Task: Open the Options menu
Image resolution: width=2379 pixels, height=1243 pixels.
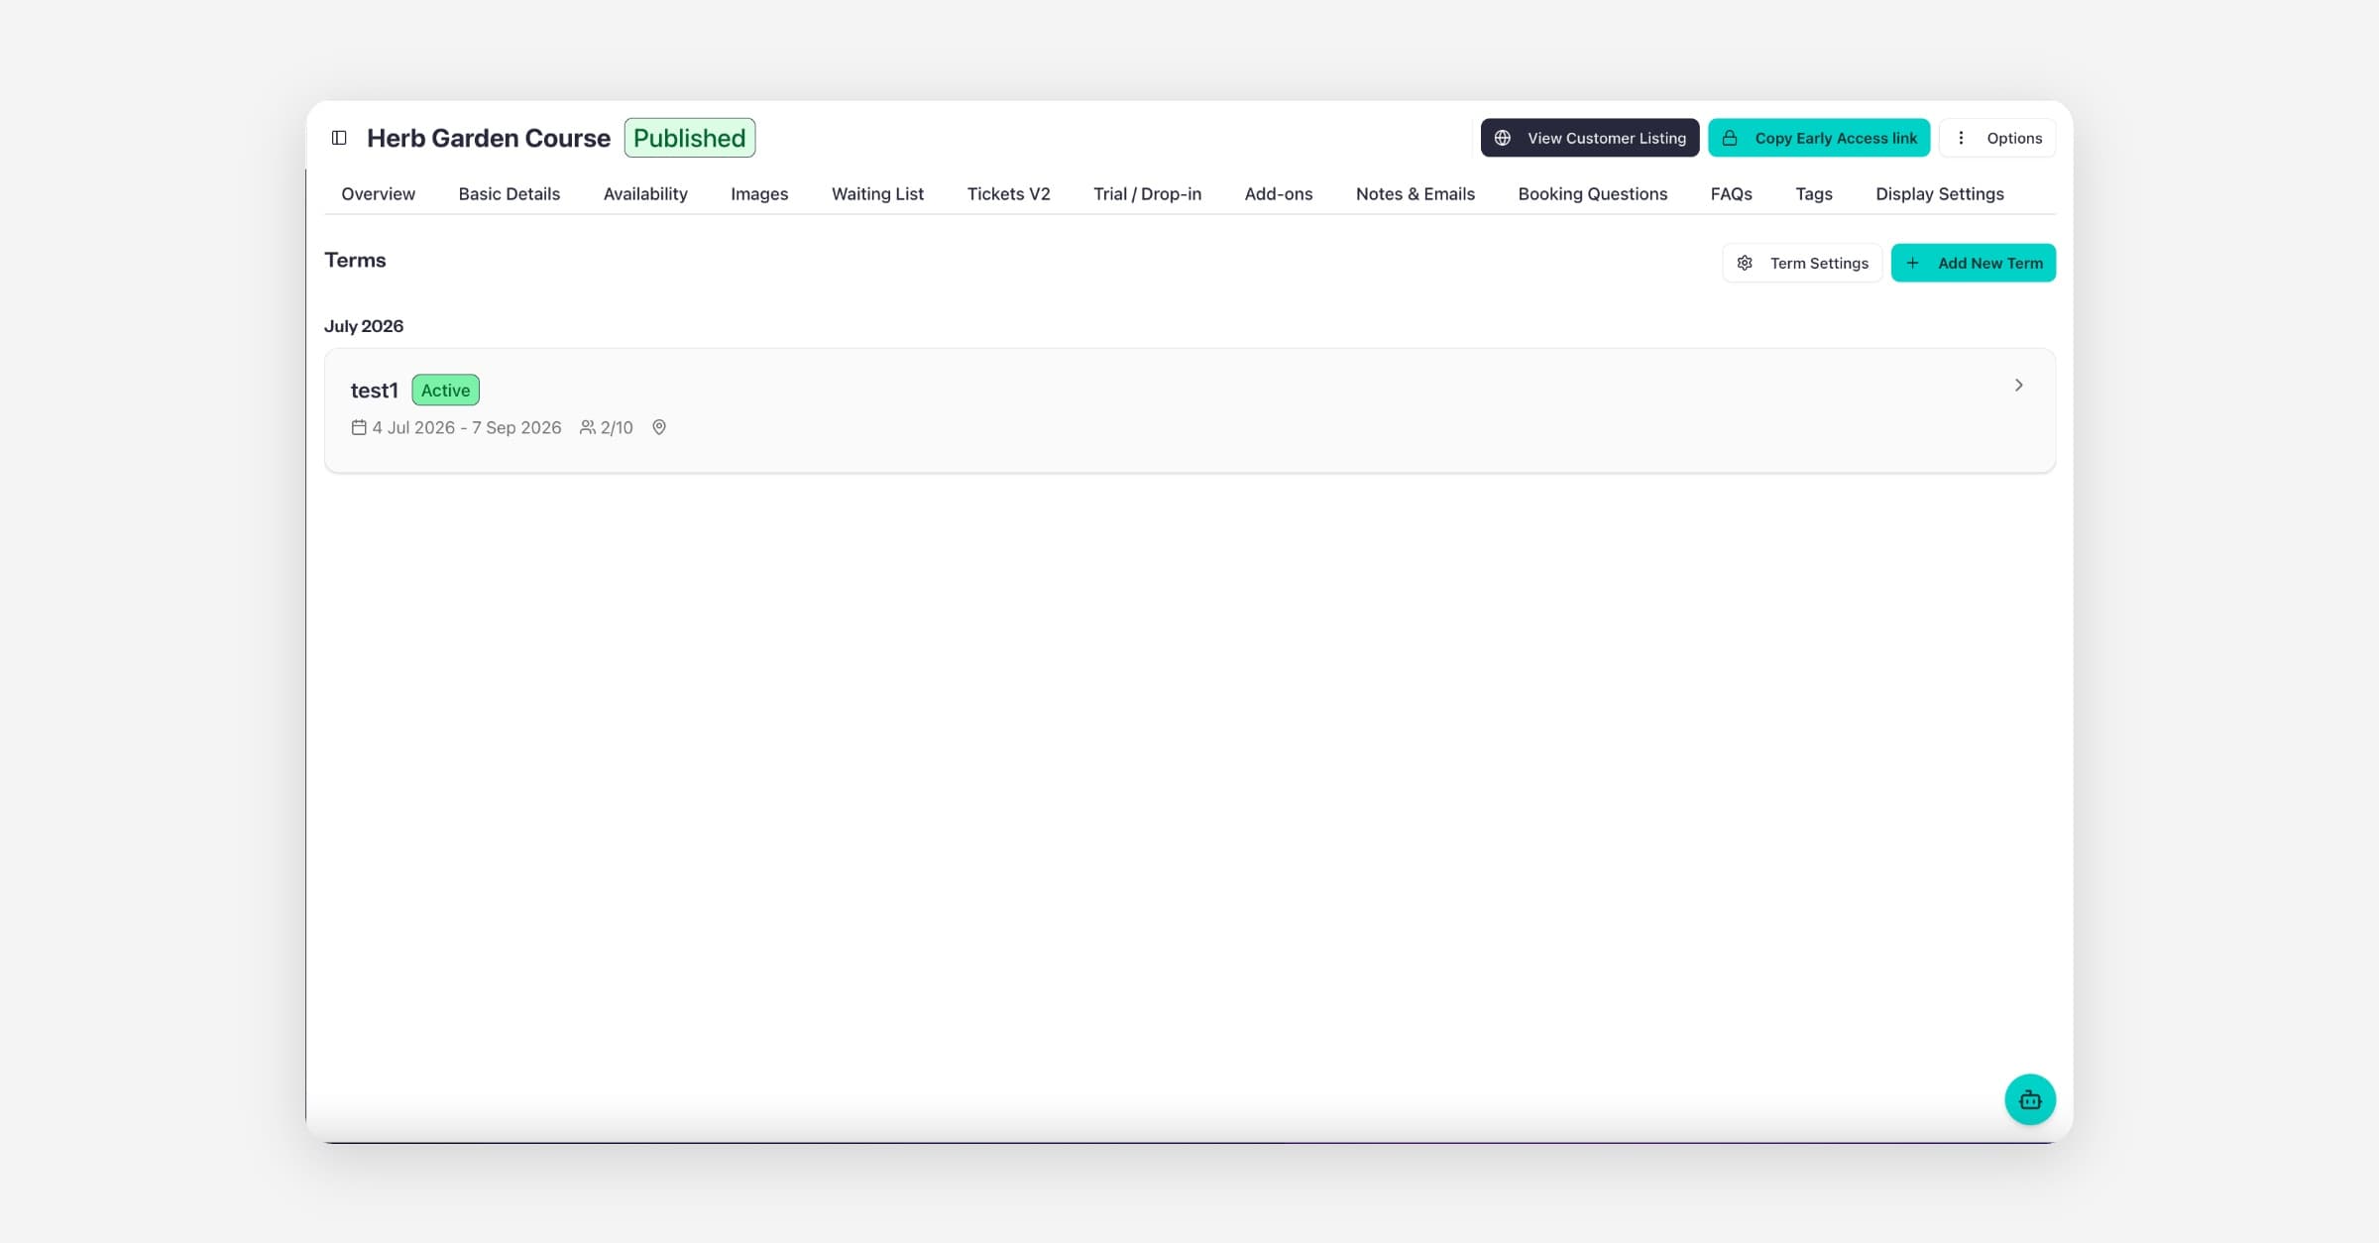Action: [x=1997, y=138]
